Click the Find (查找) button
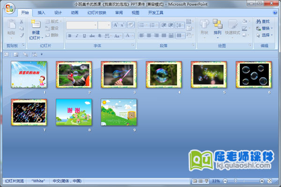The image size is (281, 187). (262, 22)
